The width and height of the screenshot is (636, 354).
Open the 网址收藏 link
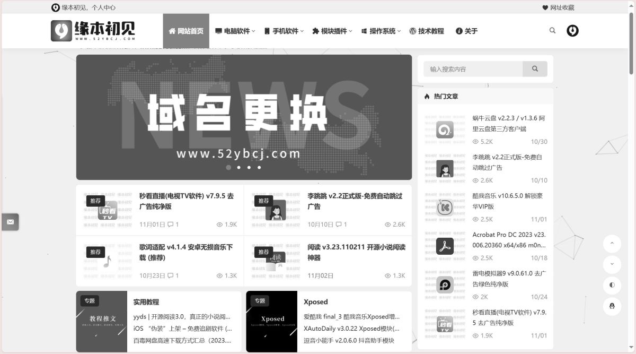click(x=562, y=7)
